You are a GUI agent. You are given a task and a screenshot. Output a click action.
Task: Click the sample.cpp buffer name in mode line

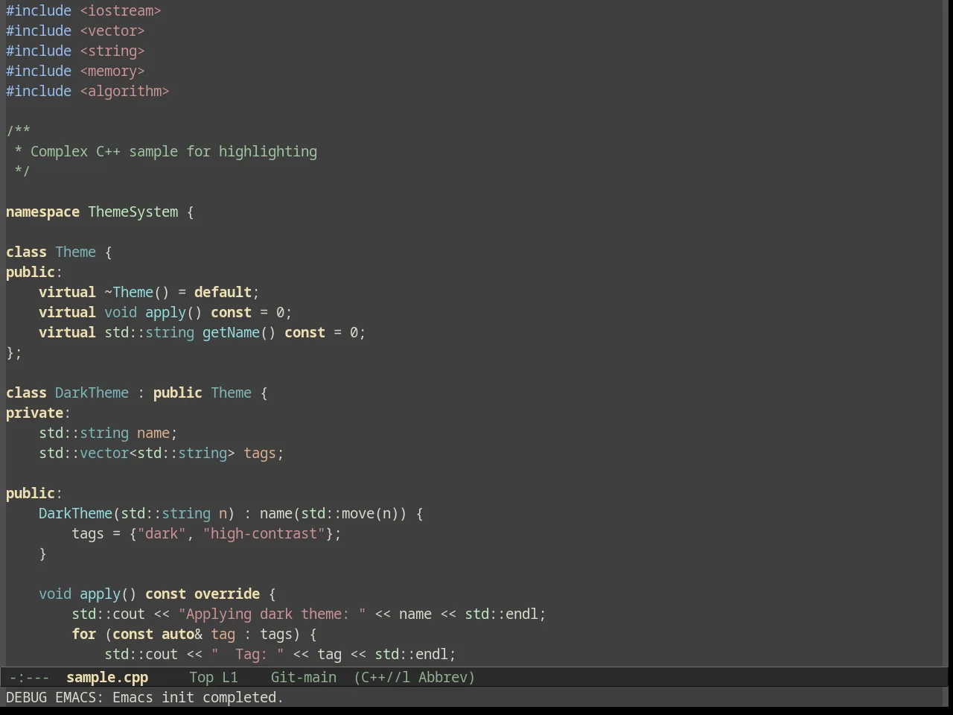coord(107,678)
